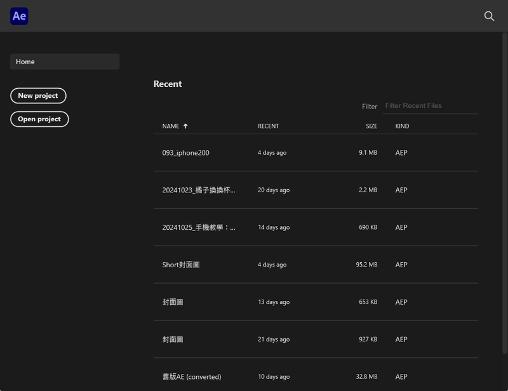The height and width of the screenshot is (391, 508).
Task: Click the After Effects Ae logo icon
Action: coord(19,17)
